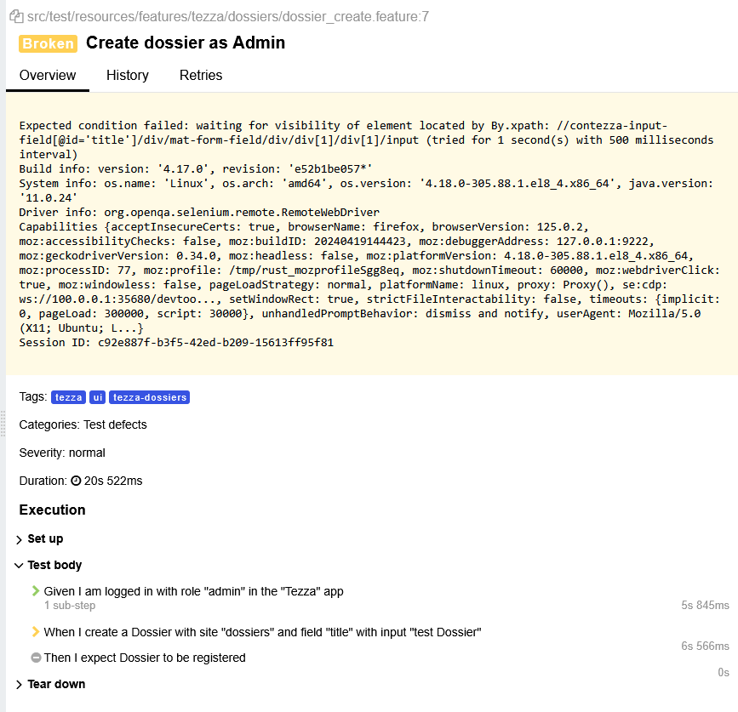
Task: Click 'Severity: normal' text
Action: pos(62,453)
